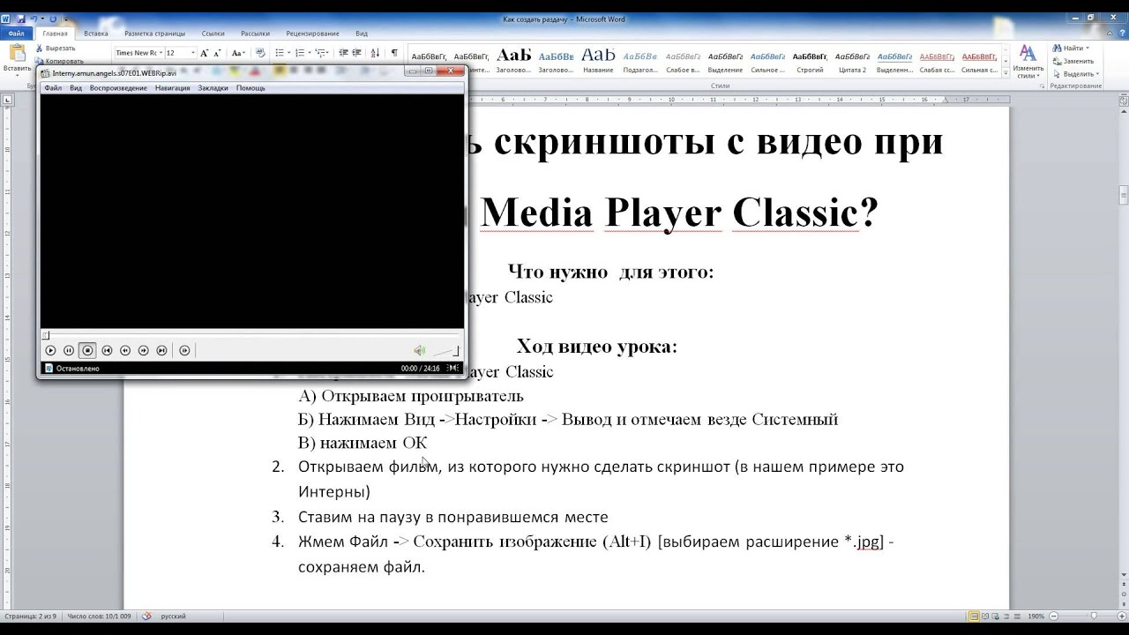The height and width of the screenshot is (635, 1129).
Task: Click Копировать in the clipboard group
Action: [59, 62]
